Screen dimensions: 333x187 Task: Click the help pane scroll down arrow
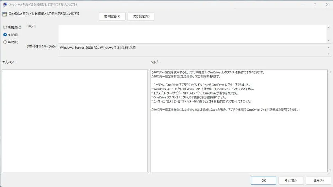click(x=330, y=170)
